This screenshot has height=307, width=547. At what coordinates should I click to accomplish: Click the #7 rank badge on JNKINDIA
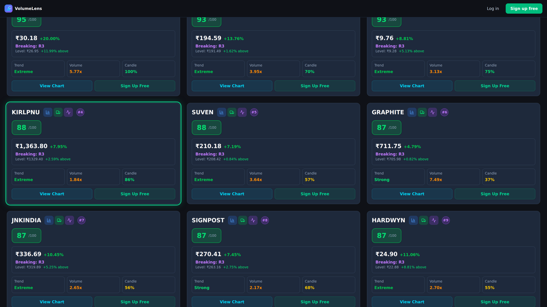tap(82, 220)
